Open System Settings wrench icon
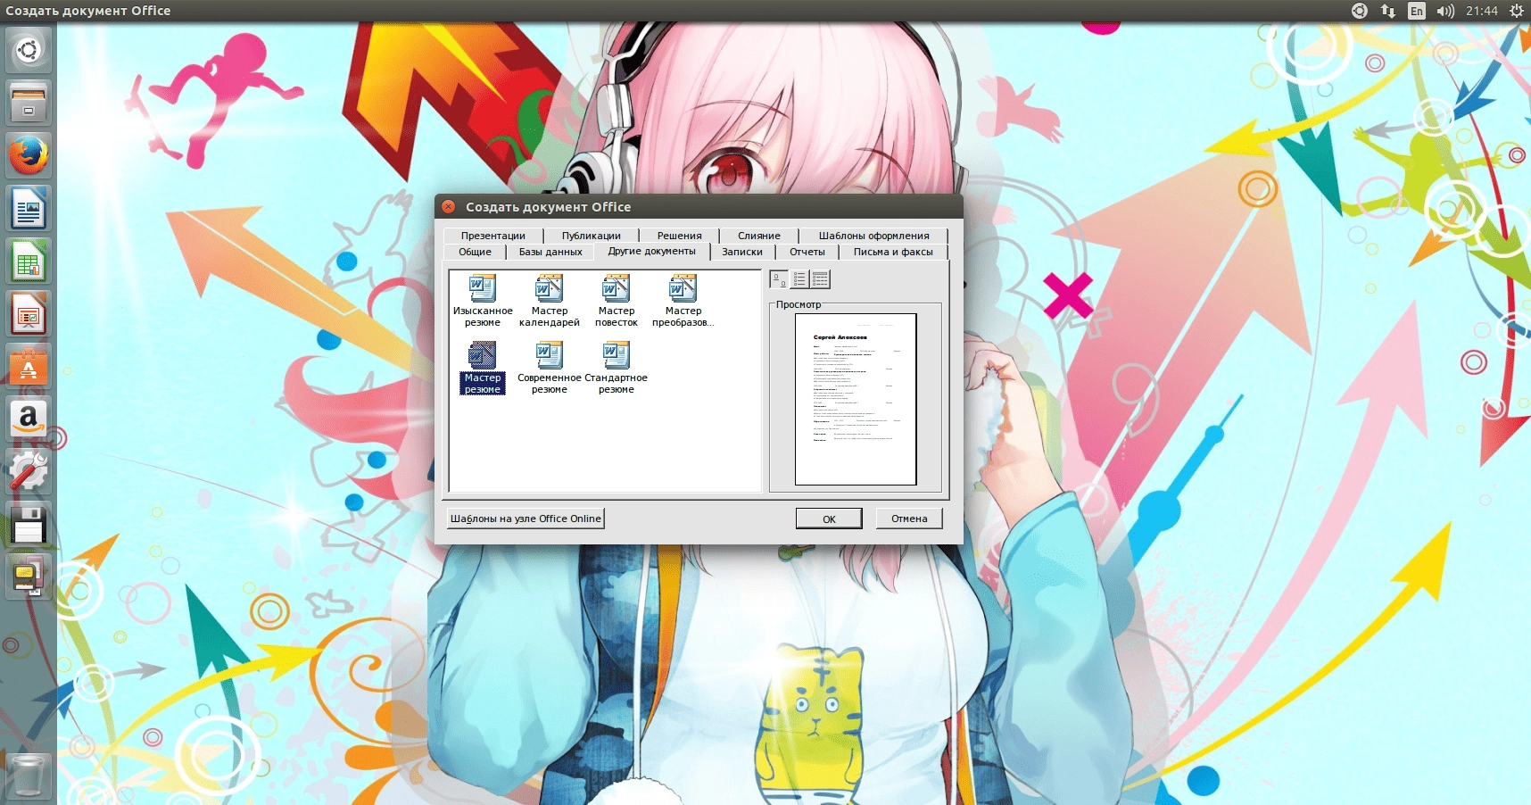The width and height of the screenshot is (1531, 805). click(x=29, y=472)
